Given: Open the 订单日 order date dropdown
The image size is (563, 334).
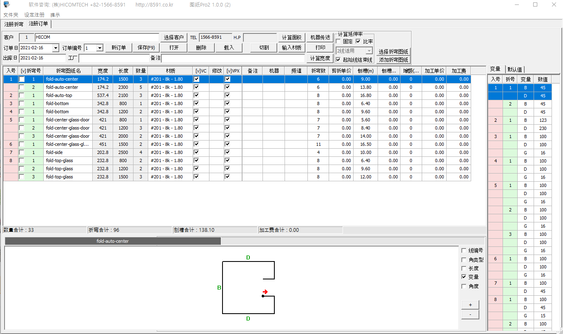Looking at the screenshot, I should coord(56,48).
